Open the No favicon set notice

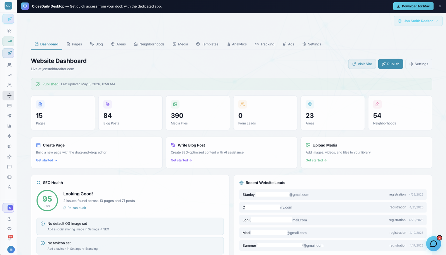click(x=130, y=246)
